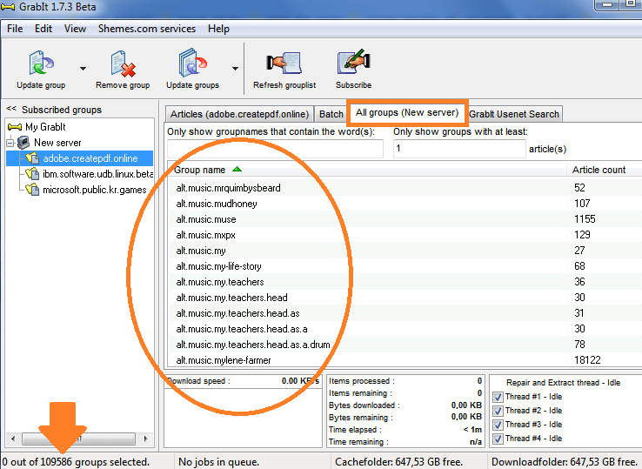642x469 pixels.
Task: Select the New server tree item
Action: coord(57,143)
